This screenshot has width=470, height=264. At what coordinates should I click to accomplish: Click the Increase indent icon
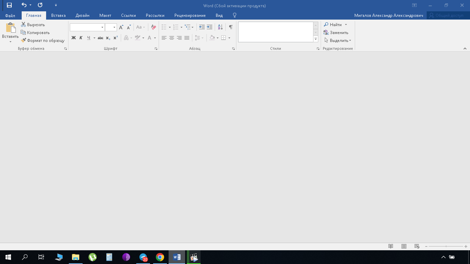pyautogui.click(x=210, y=27)
